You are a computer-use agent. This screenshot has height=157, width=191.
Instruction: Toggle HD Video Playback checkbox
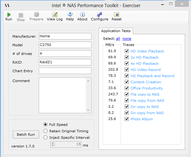point(127,51)
